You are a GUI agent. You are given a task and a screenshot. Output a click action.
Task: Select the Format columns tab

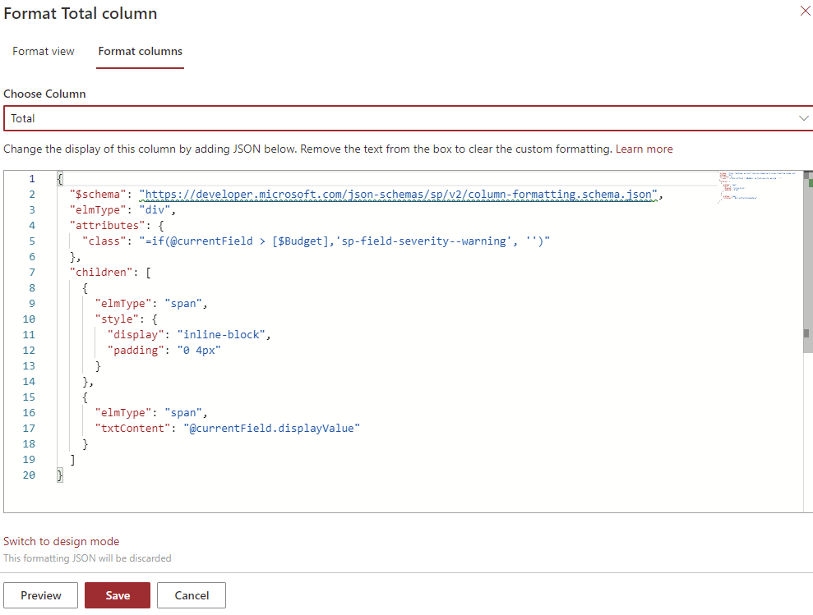[x=141, y=51]
